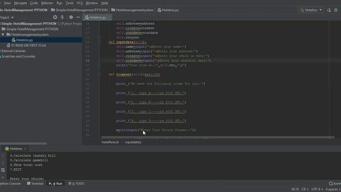Click the 26:18 caret position indicator

point(295,189)
